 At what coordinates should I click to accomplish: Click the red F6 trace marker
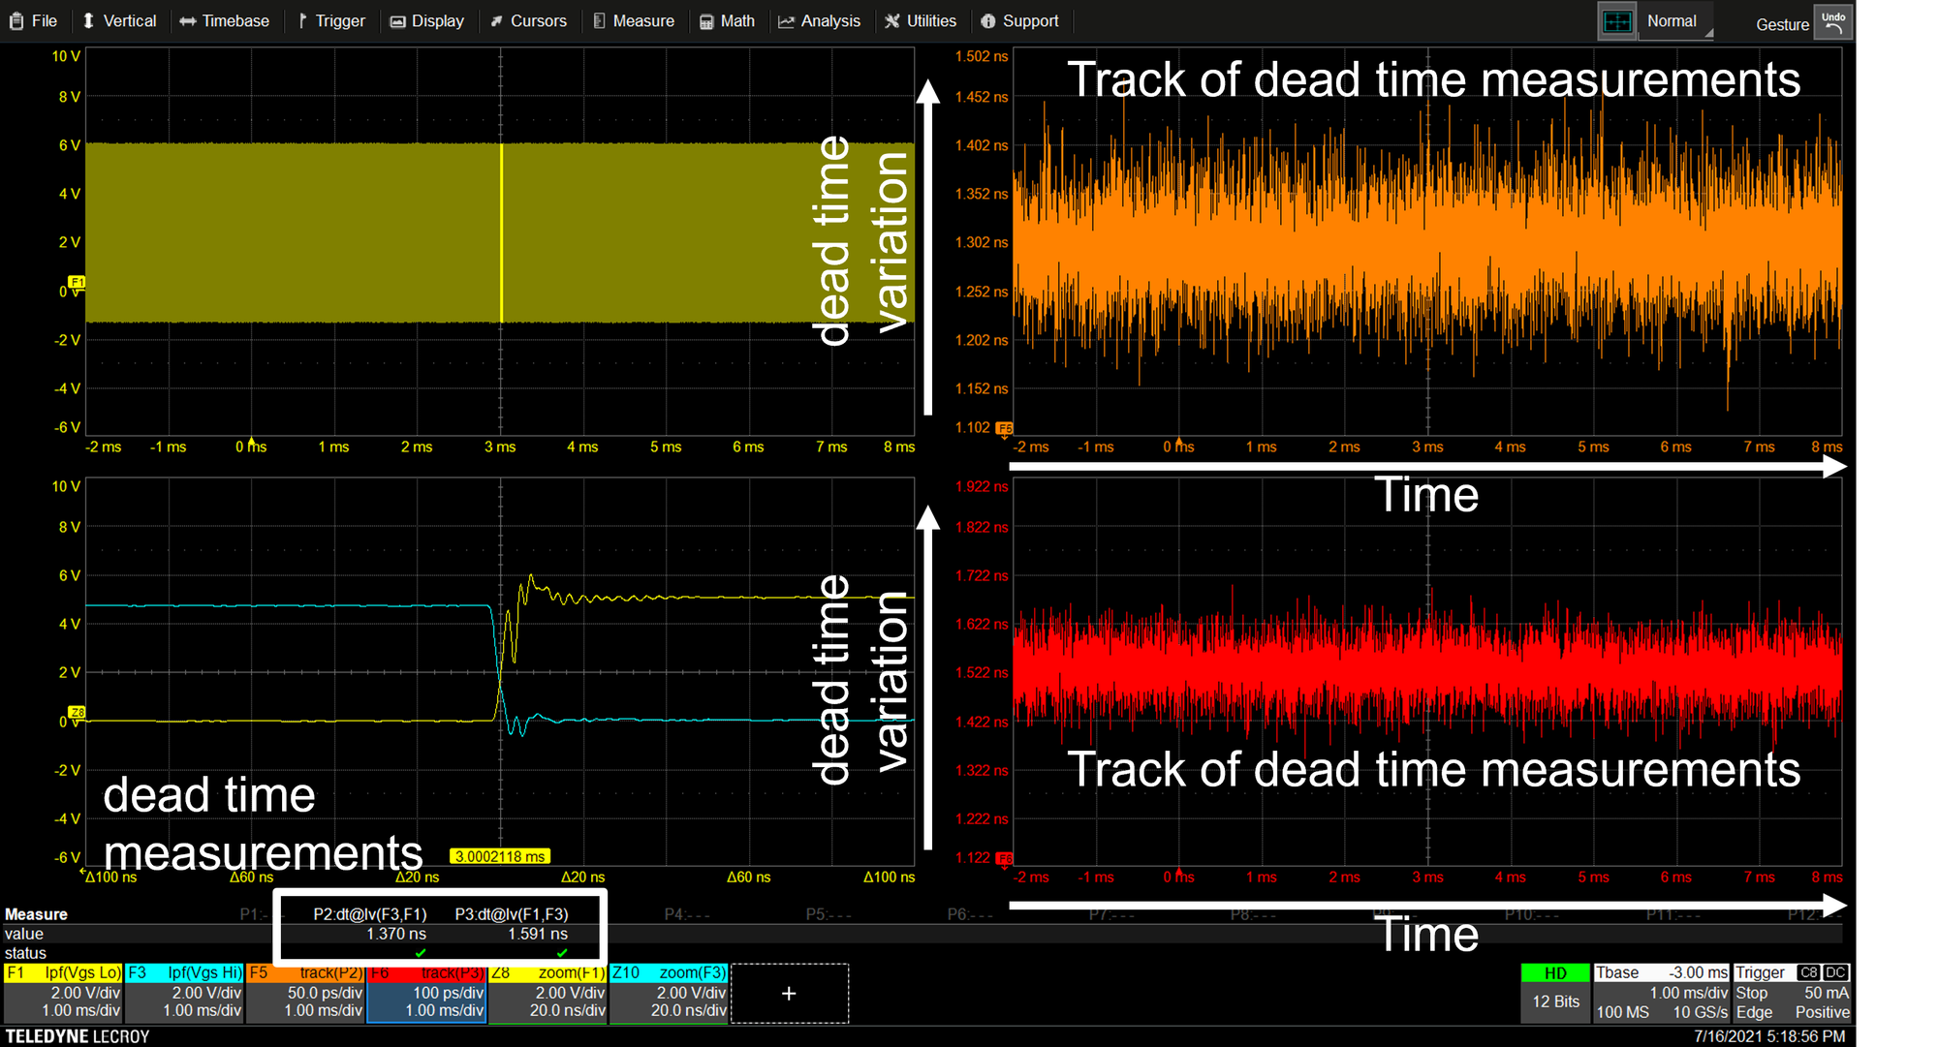[x=1005, y=858]
